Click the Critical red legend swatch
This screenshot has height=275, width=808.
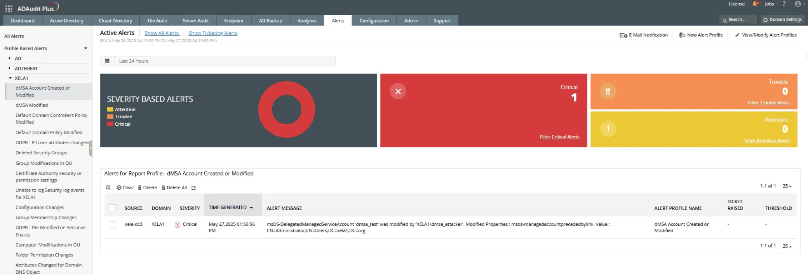point(110,124)
